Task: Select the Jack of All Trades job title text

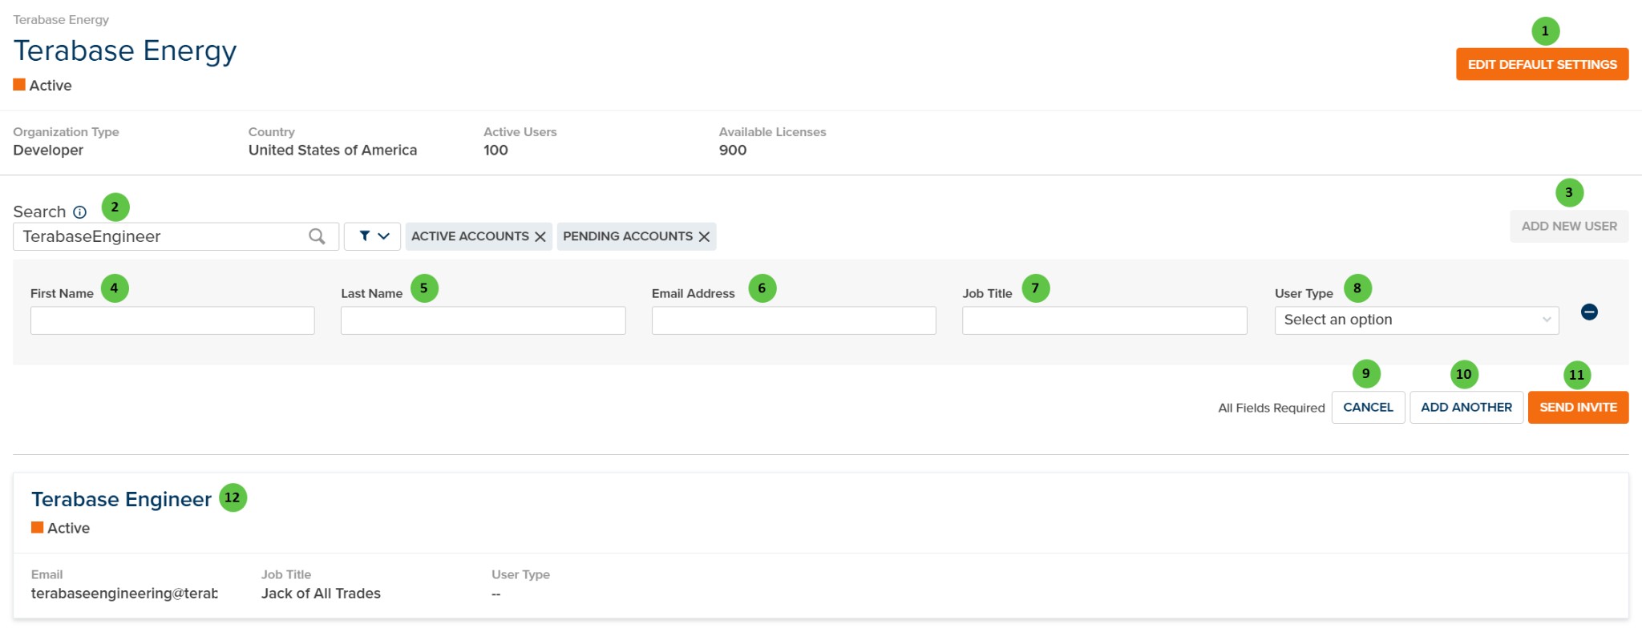Action: [321, 594]
